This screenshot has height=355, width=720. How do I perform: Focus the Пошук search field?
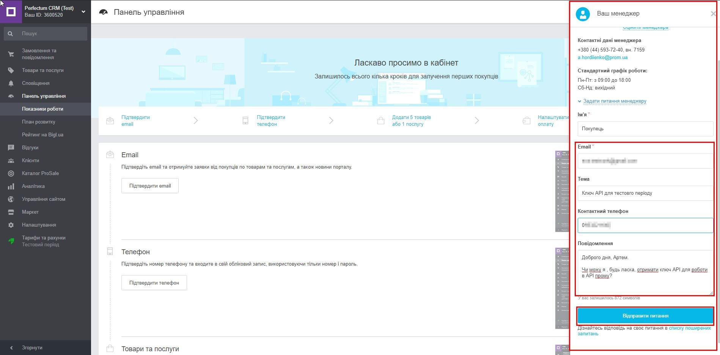51,34
